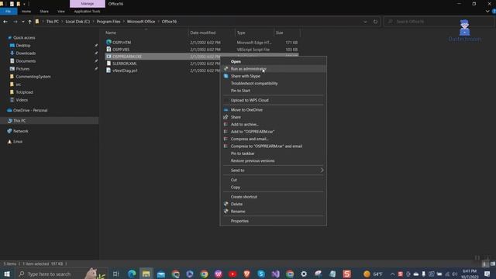Choose Copy in the context menu
Viewport: 496px width, 279px height.
click(273, 188)
